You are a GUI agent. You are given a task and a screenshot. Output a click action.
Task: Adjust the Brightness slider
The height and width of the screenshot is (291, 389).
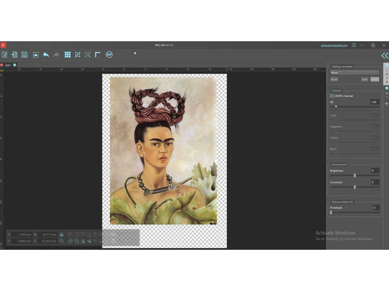point(354,175)
